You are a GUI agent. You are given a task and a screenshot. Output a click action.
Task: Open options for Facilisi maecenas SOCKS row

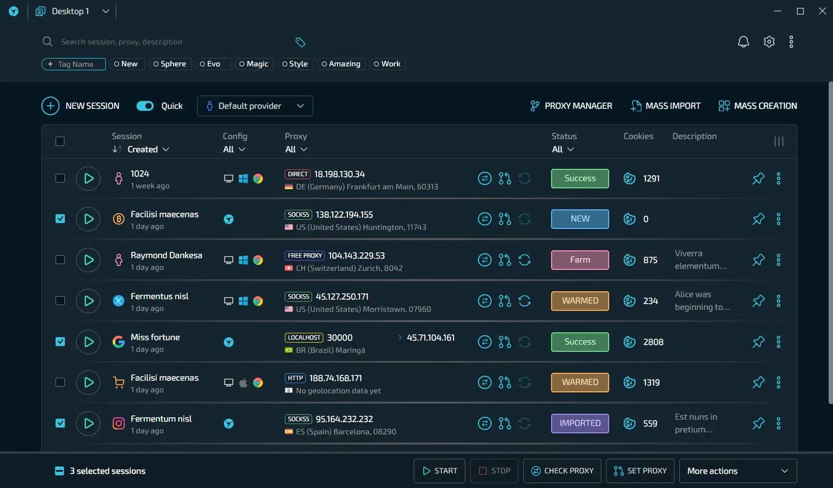point(778,219)
